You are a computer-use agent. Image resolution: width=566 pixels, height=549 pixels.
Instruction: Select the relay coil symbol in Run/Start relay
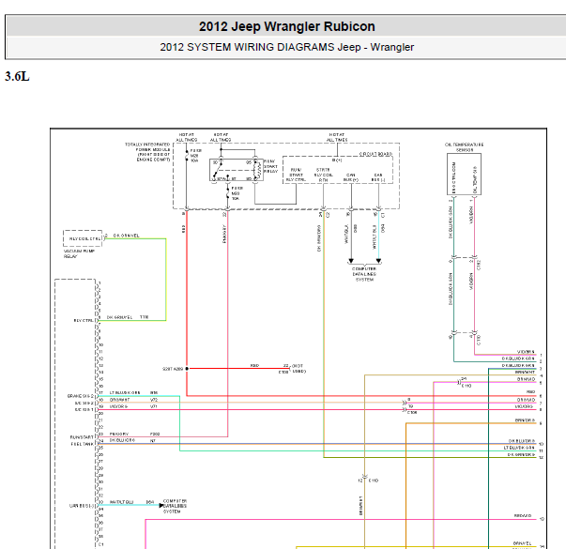coord(257,170)
